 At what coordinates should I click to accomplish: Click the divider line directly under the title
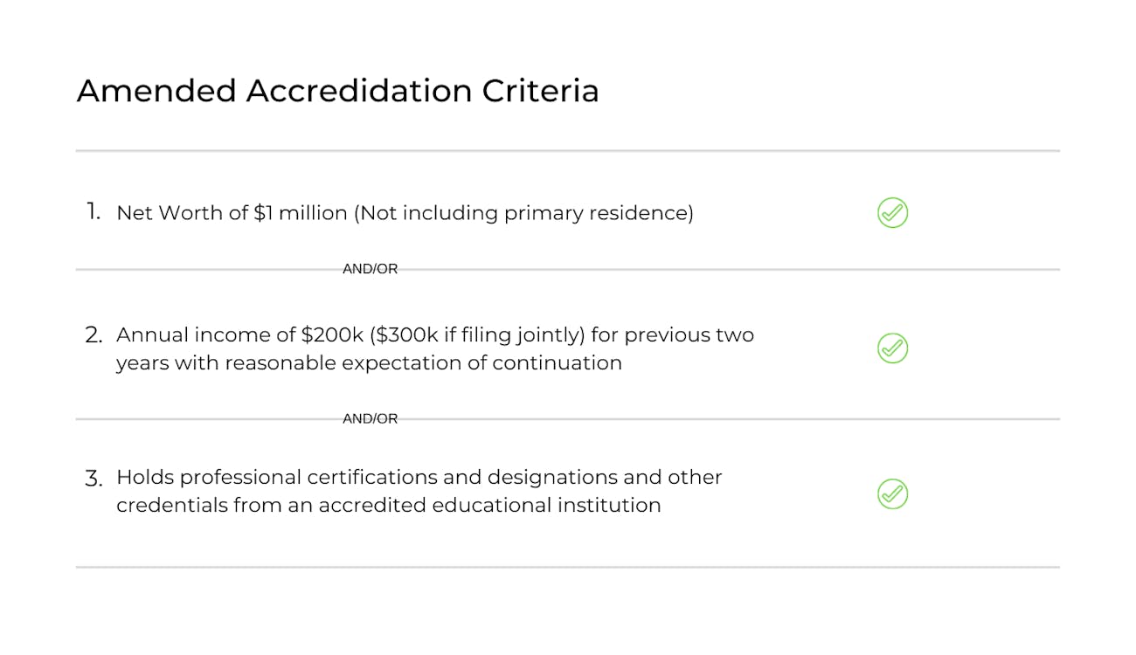568,151
